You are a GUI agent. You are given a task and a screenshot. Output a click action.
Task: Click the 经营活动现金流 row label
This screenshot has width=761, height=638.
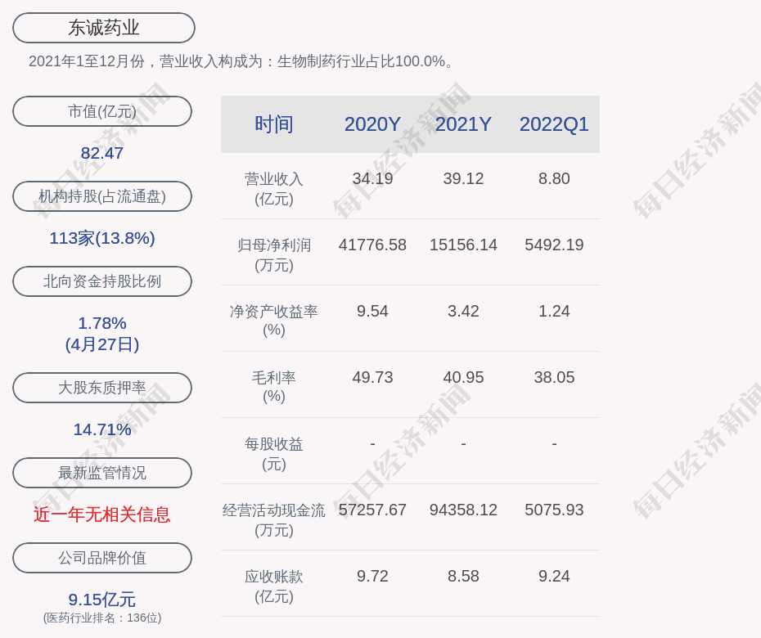pos(274,519)
